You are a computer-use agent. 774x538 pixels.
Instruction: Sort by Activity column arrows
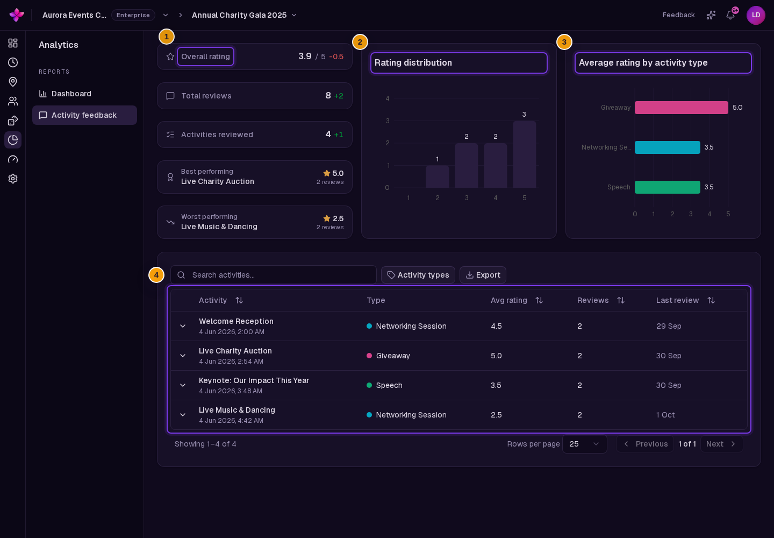click(x=239, y=300)
